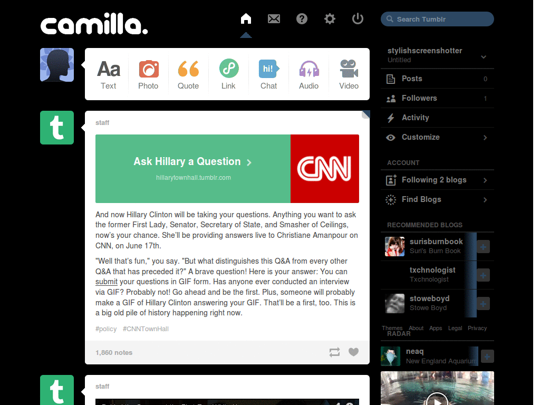Click the Search Tumblr field
The height and width of the screenshot is (405, 540).
tap(437, 19)
